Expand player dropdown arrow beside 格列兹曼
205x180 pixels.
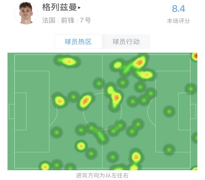tap(79, 8)
